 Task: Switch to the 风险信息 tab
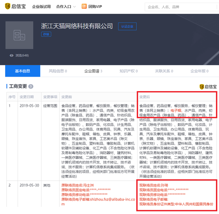pyautogui.click(x=58, y=71)
